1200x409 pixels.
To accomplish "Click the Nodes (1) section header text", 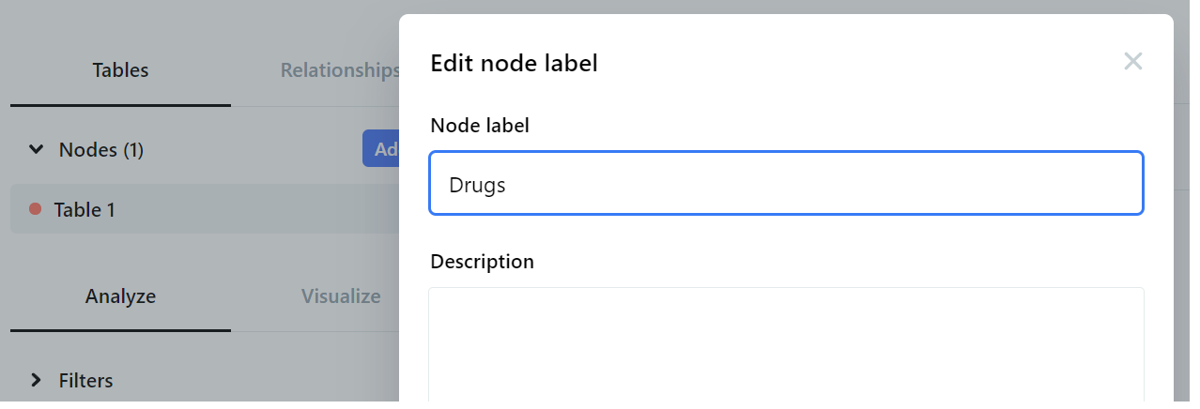I will coord(101,150).
